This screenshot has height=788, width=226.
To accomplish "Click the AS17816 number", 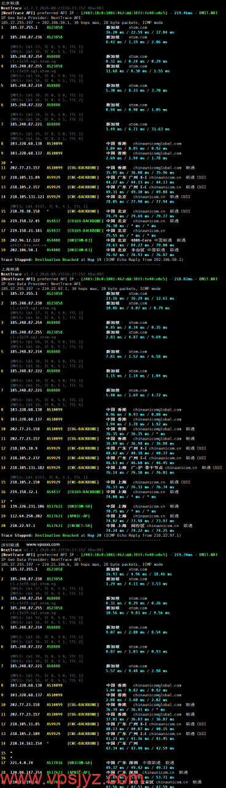I will (55, 763).
